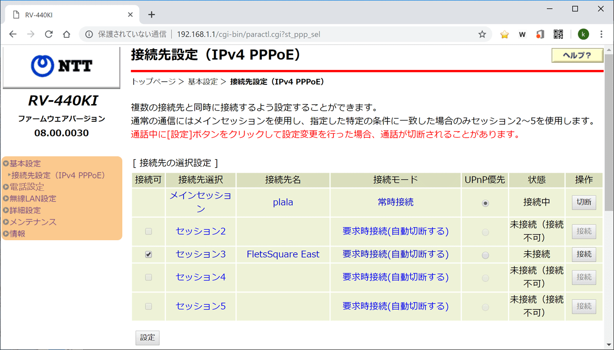Click the NTT logo
614x350 pixels.
pos(61,66)
